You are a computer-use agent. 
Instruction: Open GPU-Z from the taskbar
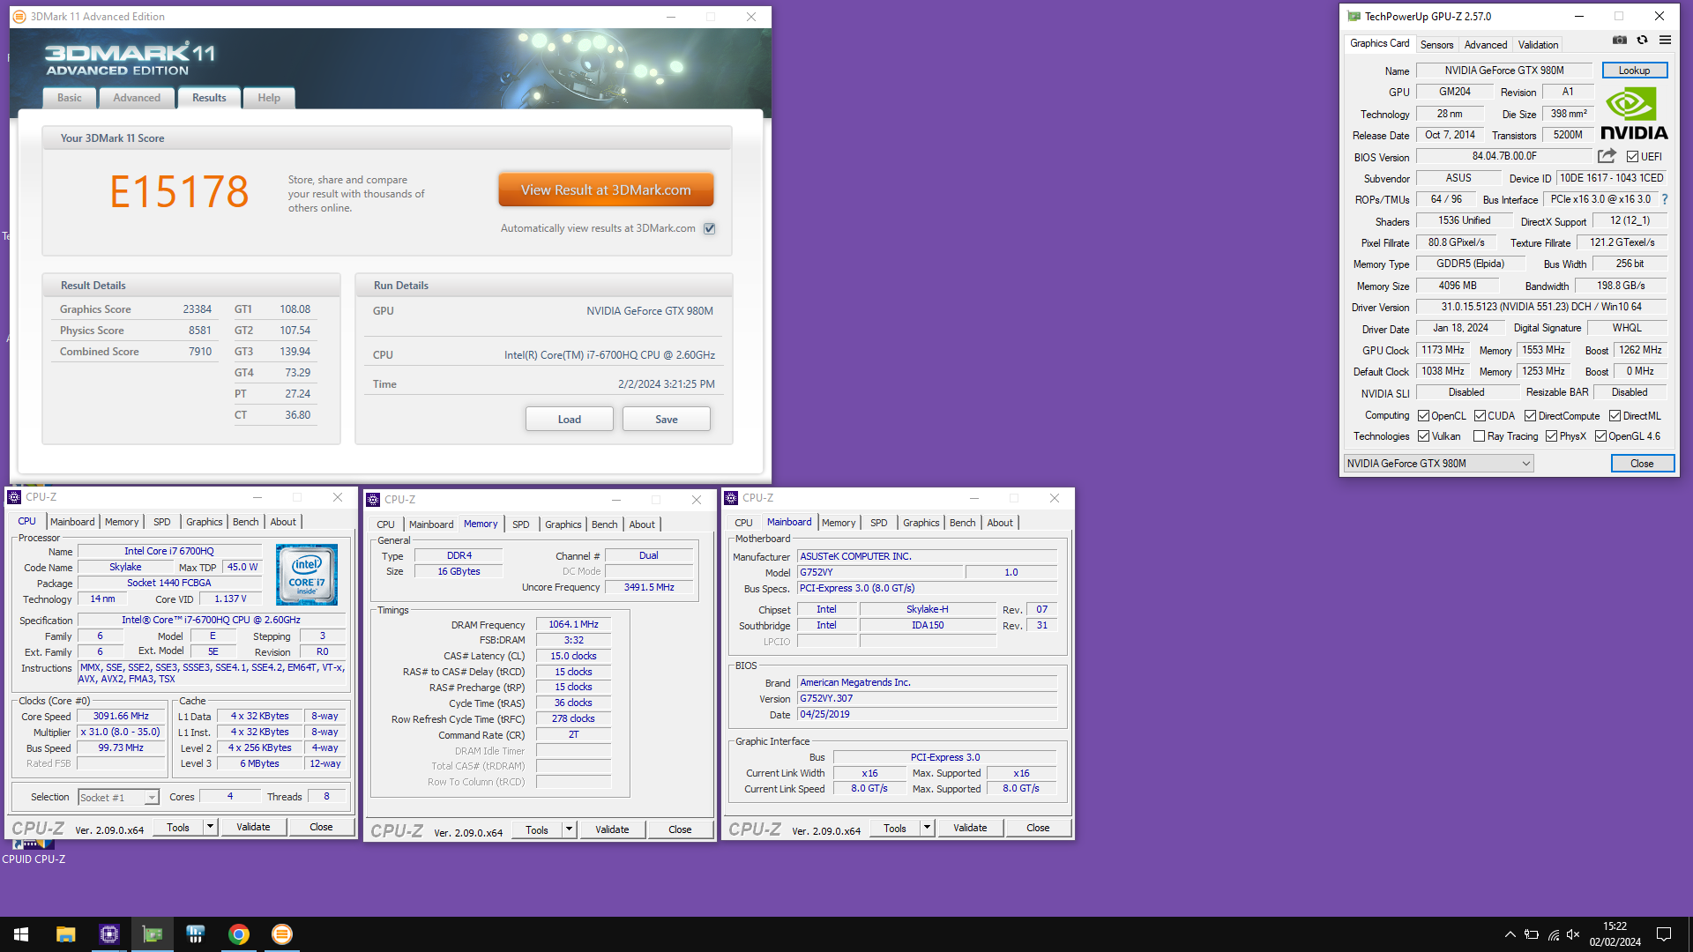tap(152, 934)
